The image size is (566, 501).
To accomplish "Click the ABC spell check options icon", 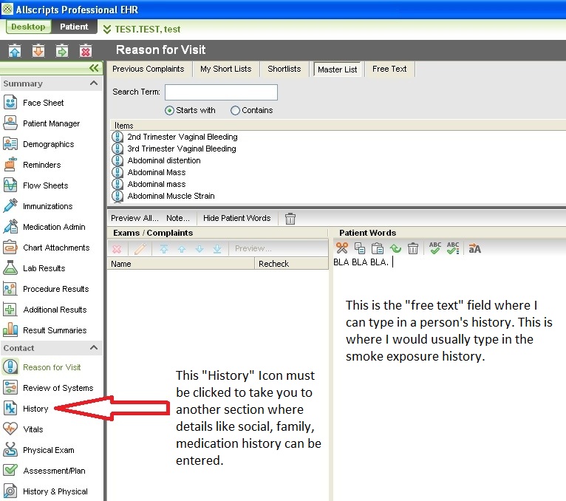I will (453, 248).
